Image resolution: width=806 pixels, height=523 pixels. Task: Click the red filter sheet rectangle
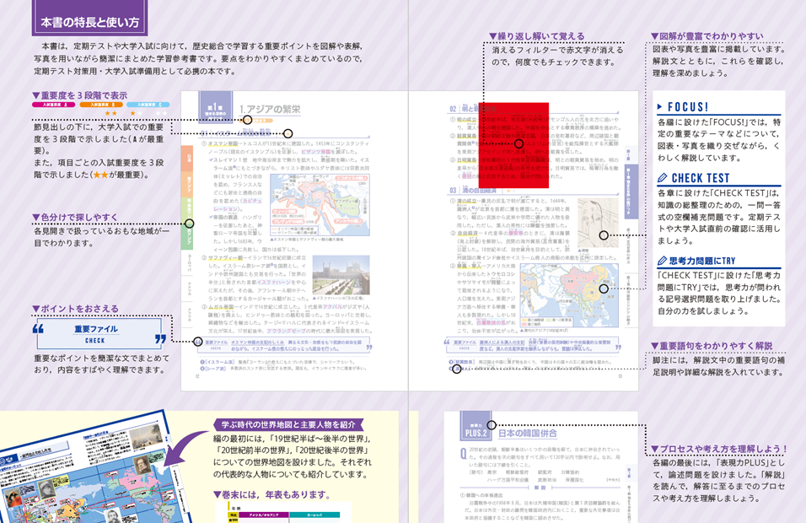click(513, 145)
